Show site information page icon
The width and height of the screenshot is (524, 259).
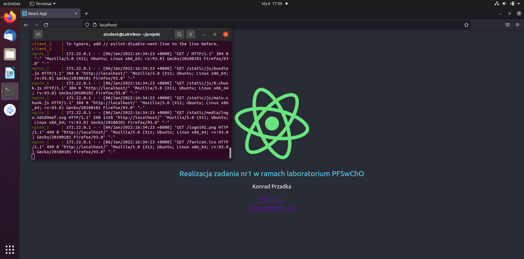point(95,25)
